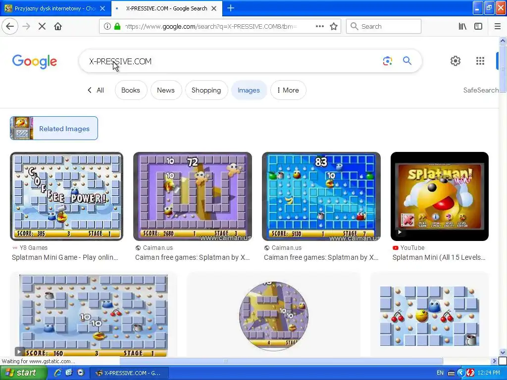Open the Coffee Power Splatman thumbnail
This screenshot has width=507, height=380.
click(x=67, y=196)
